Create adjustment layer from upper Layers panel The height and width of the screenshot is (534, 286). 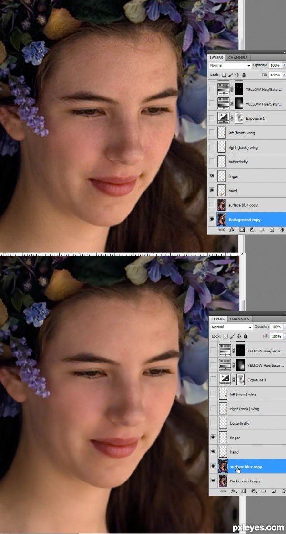click(x=253, y=230)
